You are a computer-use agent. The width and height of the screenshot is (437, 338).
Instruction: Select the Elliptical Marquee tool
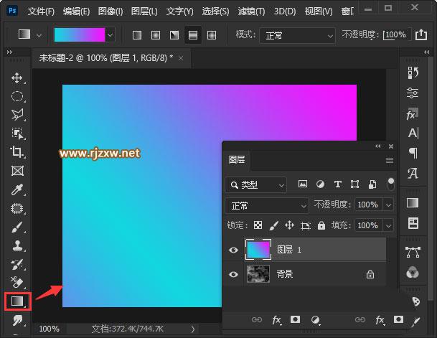pyautogui.click(x=17, y=96)
